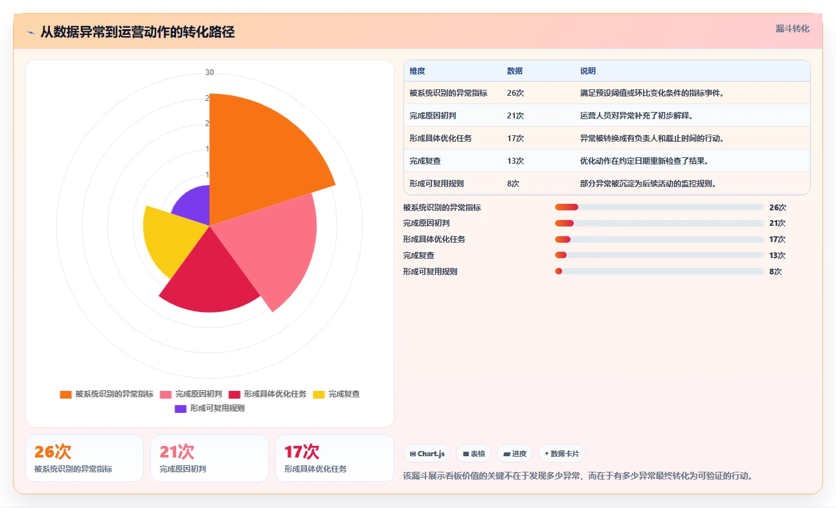Click the axis label 30 on chart
836x508 pixels.
(x=209, y=72)
